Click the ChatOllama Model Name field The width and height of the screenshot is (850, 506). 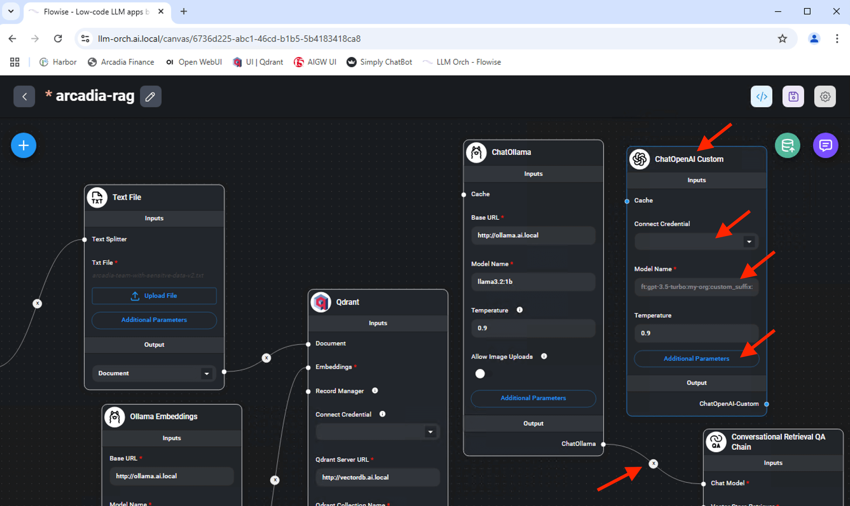coord(533,282)
